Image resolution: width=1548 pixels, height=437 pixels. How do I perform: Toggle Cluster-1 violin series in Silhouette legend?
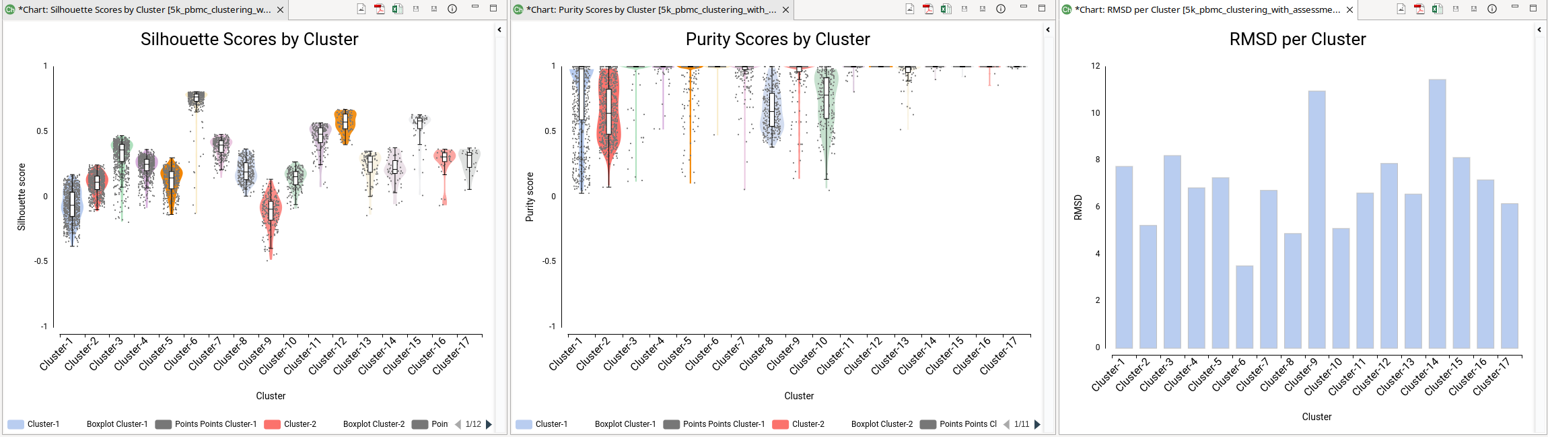34,424
